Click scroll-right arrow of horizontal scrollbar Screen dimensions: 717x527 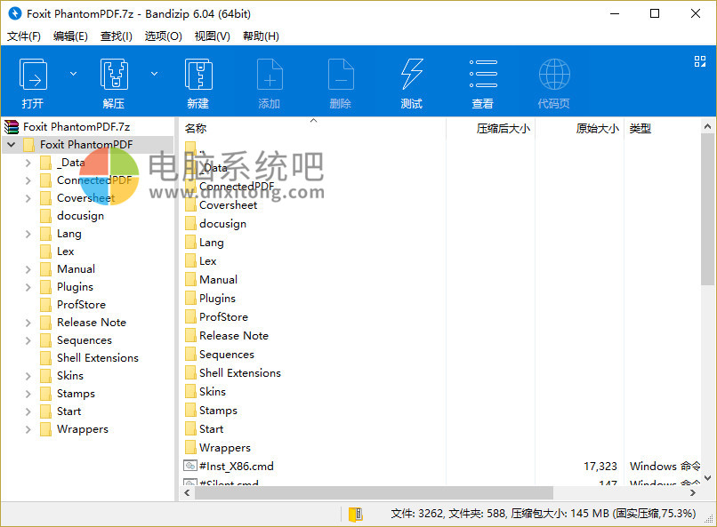click(x=693, y=493)
